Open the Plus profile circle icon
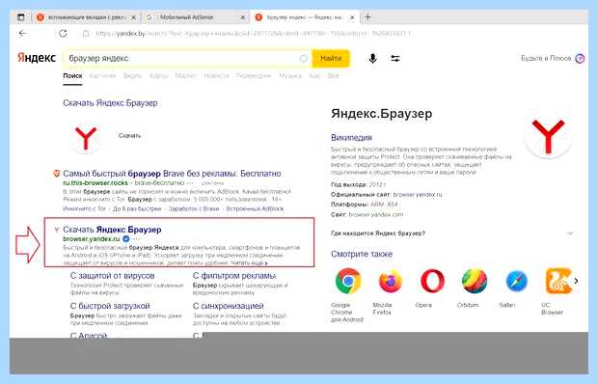This screenshot has height=384, width=598. [580, 58]
